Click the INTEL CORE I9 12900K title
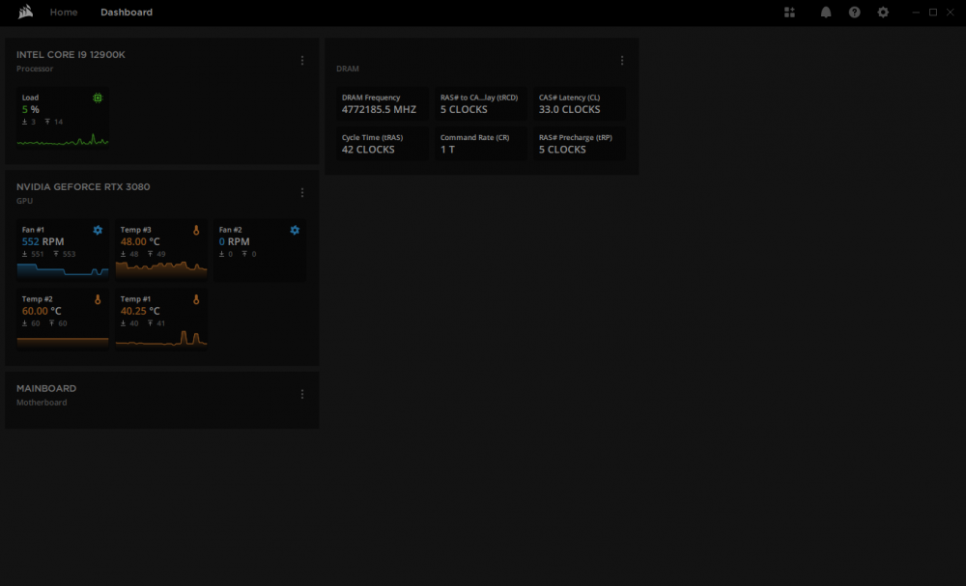Viewport: 966px width, 586px height. tap(71, 55)
